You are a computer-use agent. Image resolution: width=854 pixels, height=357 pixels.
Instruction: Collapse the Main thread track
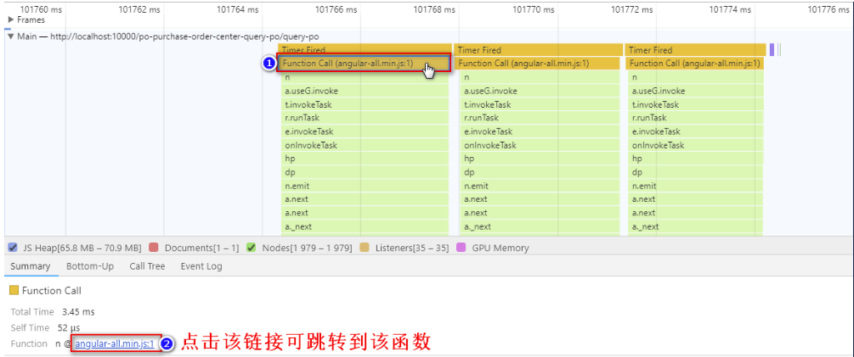11,36
